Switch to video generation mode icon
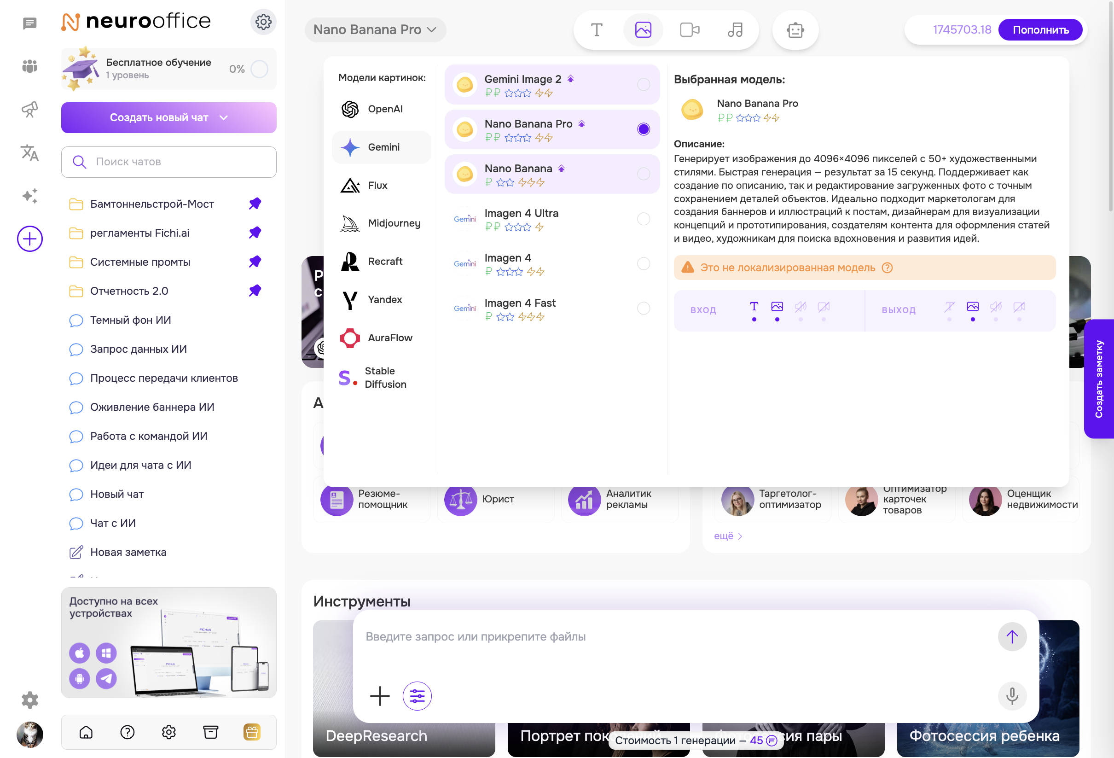The width and height of the screenshot is (1114, 758). [689, 30]
